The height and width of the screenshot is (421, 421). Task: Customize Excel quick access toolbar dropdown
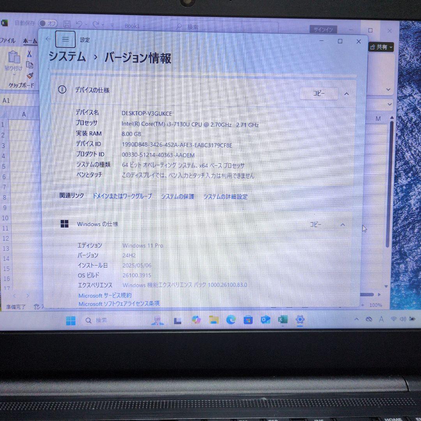112,25
